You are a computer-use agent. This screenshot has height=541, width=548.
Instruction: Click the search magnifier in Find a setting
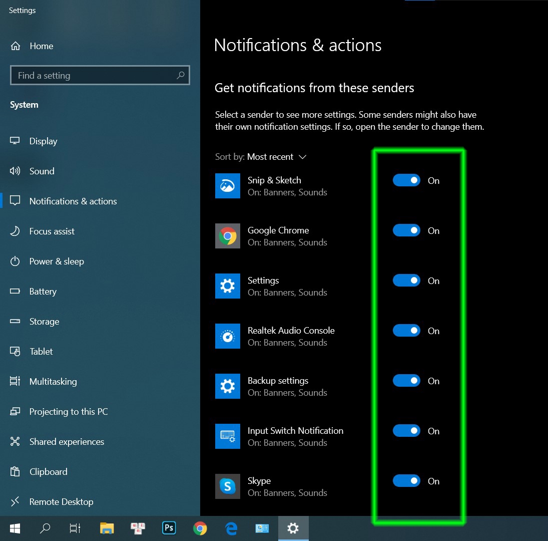[x=180, y=75]
